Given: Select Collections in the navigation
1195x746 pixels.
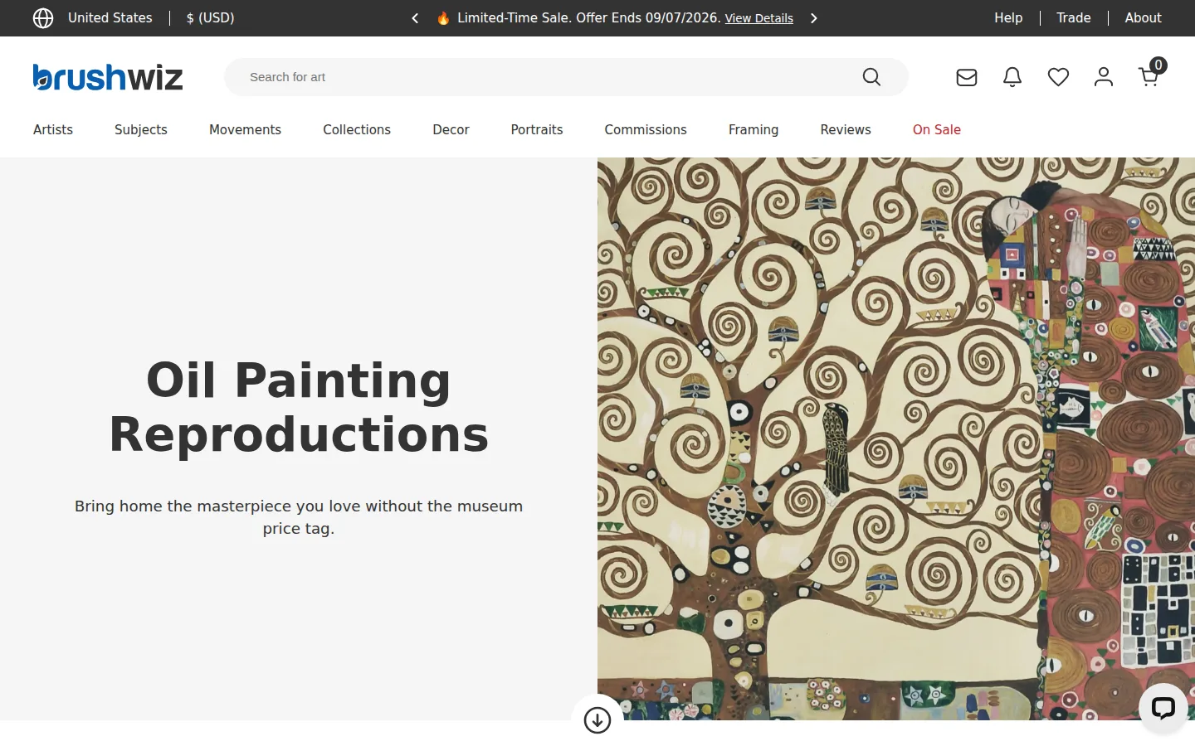Looking at the screenshot, I should click(357, 130).
